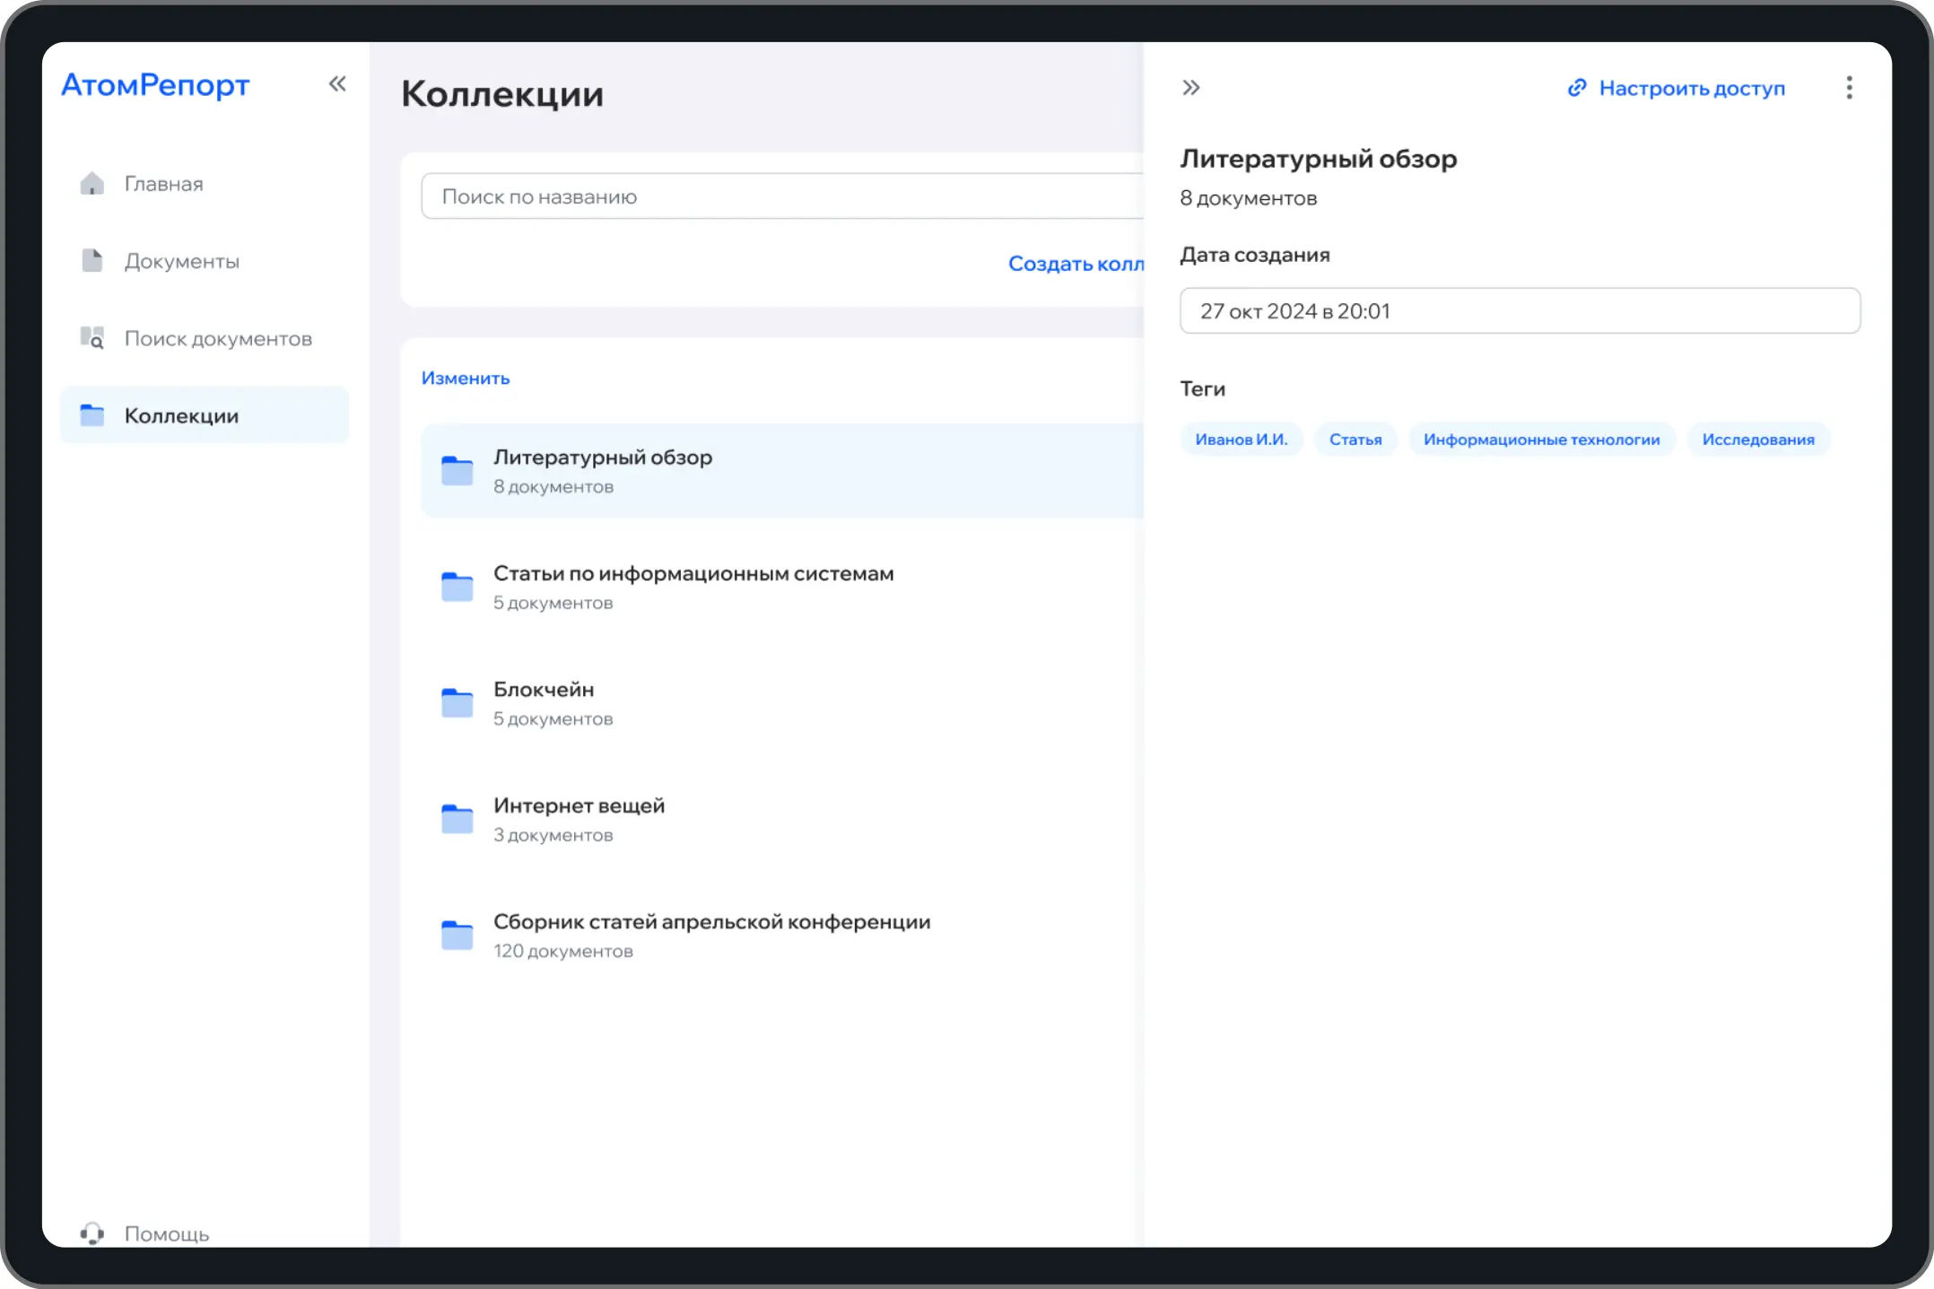This screenshot has width=1934, height=1289.
Task: Collapse the left sidebar with double chevron
Action: click(x=337, y=84)
